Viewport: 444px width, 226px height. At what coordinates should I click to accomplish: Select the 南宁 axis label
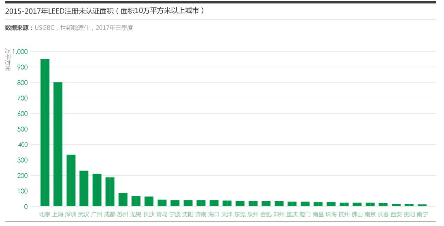coord(422,214)
